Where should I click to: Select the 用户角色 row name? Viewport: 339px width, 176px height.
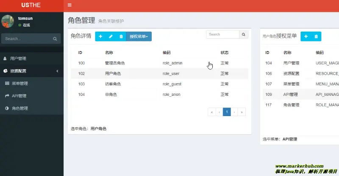(113, 73)
